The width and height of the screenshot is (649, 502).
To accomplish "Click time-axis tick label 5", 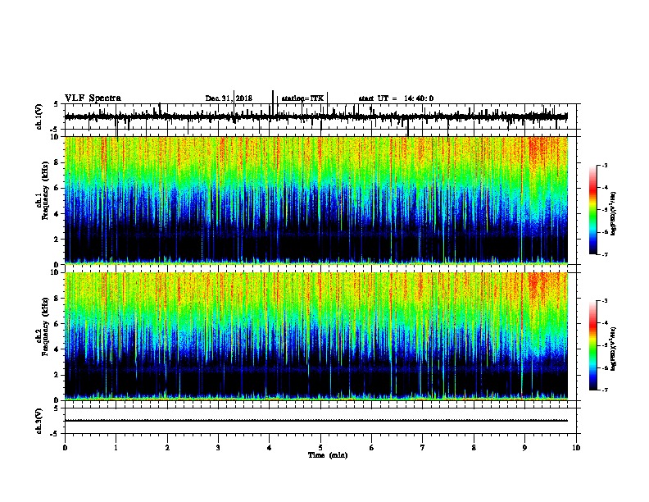I will coord(320,448).
